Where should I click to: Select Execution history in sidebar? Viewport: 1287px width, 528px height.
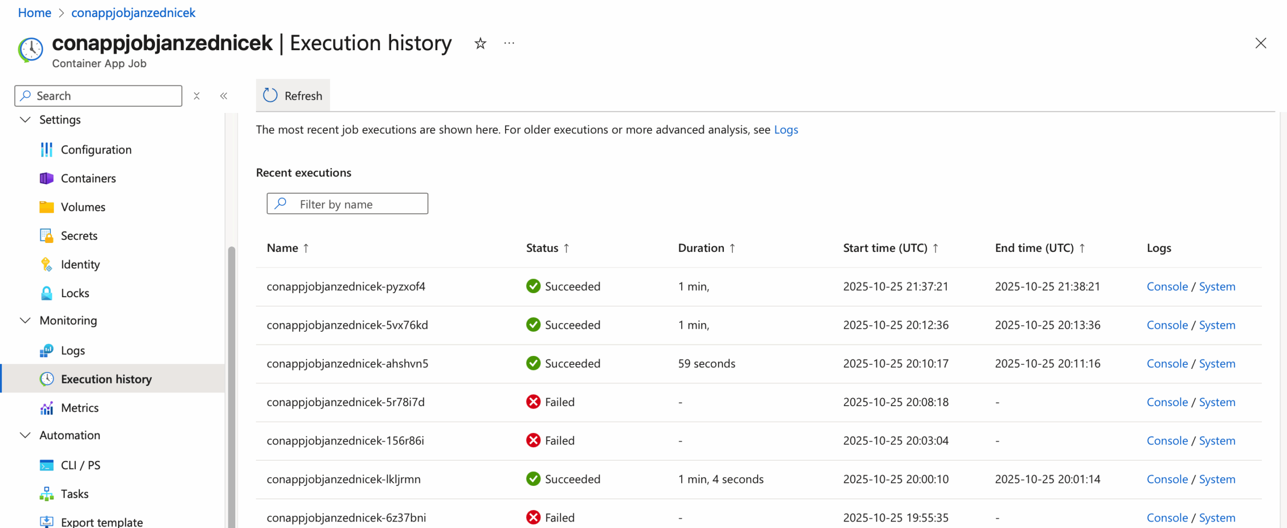coord(106,379)
